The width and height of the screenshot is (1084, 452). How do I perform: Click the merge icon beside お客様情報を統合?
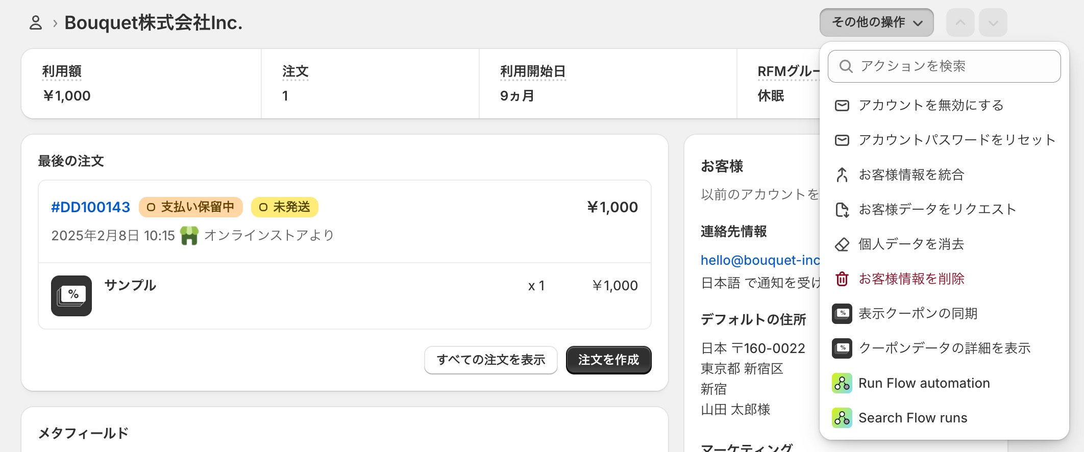point(842,175)
